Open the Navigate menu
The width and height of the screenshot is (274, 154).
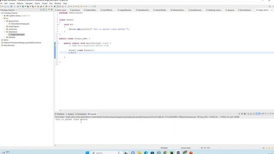(x=29, y=3)
